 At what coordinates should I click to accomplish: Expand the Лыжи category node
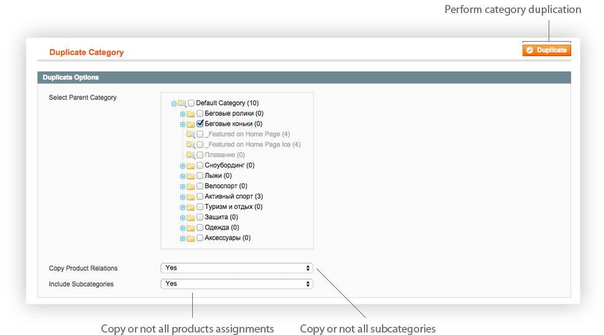pos(183,176)
